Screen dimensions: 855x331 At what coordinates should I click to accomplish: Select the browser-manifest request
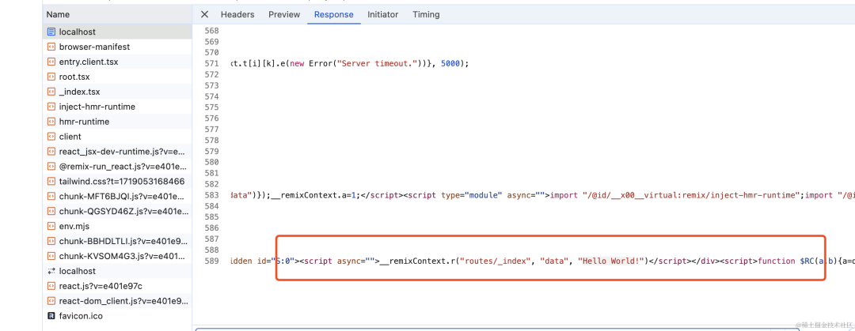[116, 47]
